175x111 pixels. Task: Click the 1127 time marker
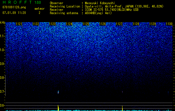click(119, 24)
